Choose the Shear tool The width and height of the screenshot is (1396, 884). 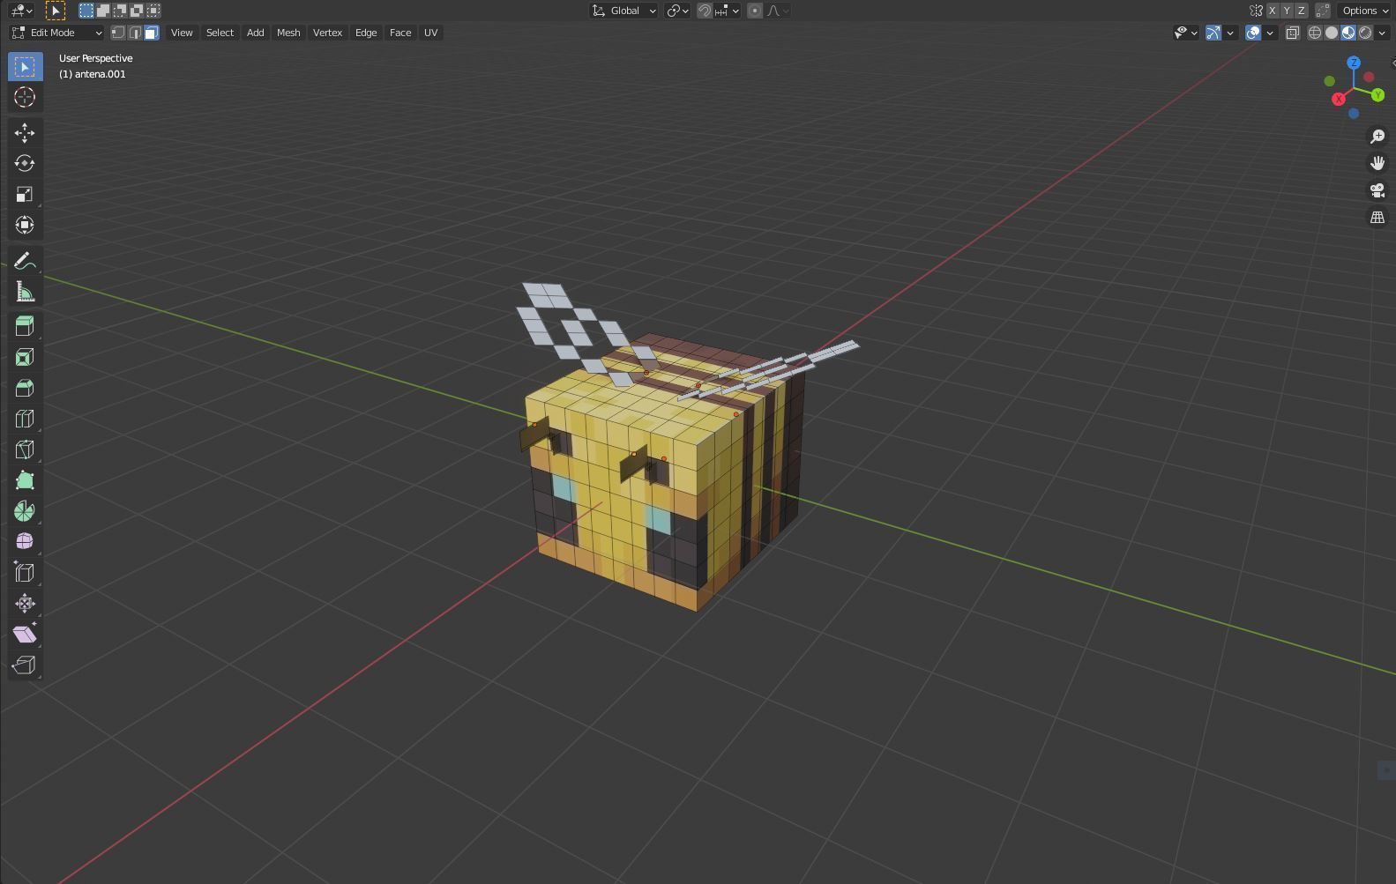[x=25, y=634]
